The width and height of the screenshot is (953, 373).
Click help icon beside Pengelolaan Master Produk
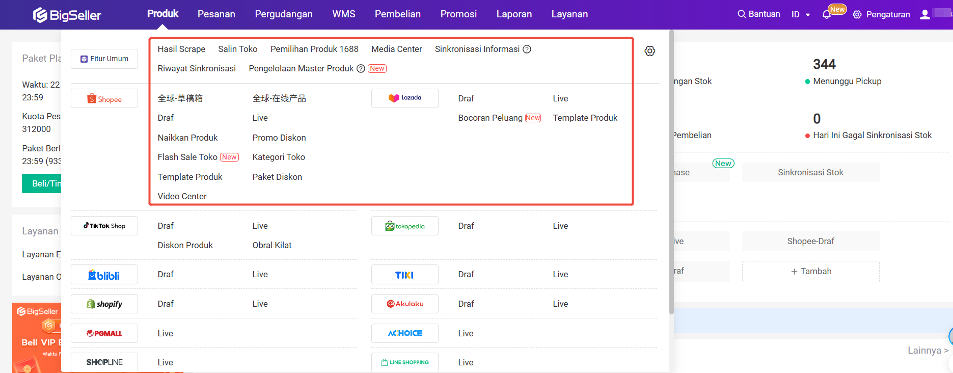pos(361,69)
